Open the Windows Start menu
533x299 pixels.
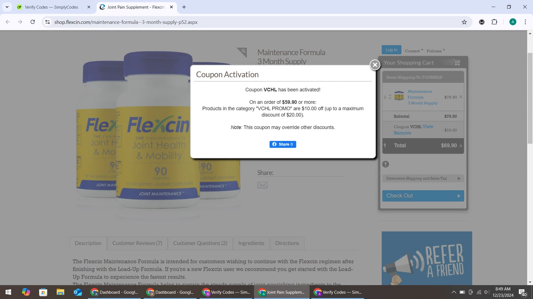(9, 292)
